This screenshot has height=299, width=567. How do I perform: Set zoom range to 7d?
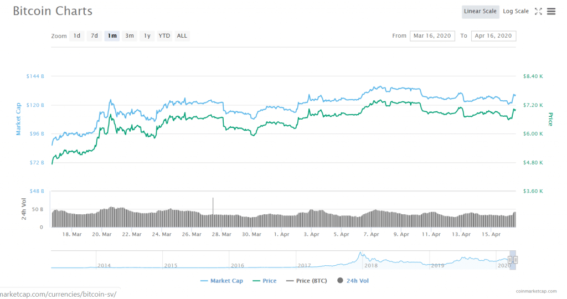95,36
